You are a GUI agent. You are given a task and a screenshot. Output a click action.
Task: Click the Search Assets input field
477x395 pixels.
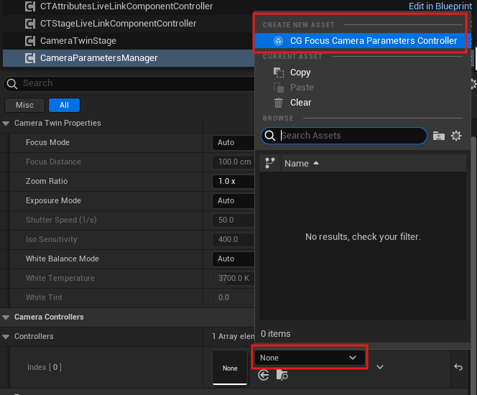click(x=351, y=136)
